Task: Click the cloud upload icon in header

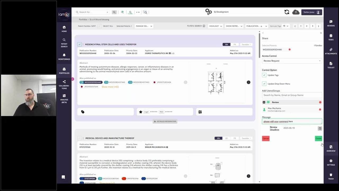Action: coord(296,12)
